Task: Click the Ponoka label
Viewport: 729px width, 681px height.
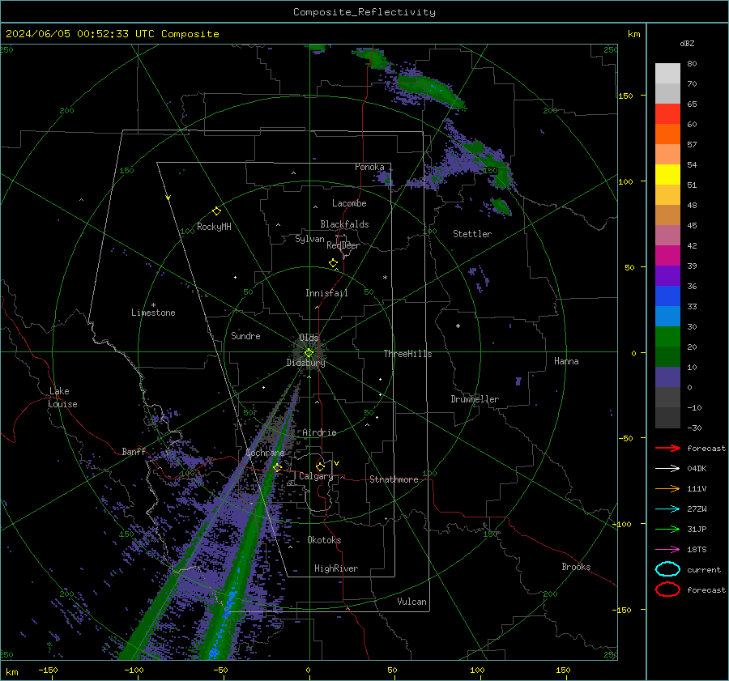Action: pyautogui.click(x=369, y=167)
